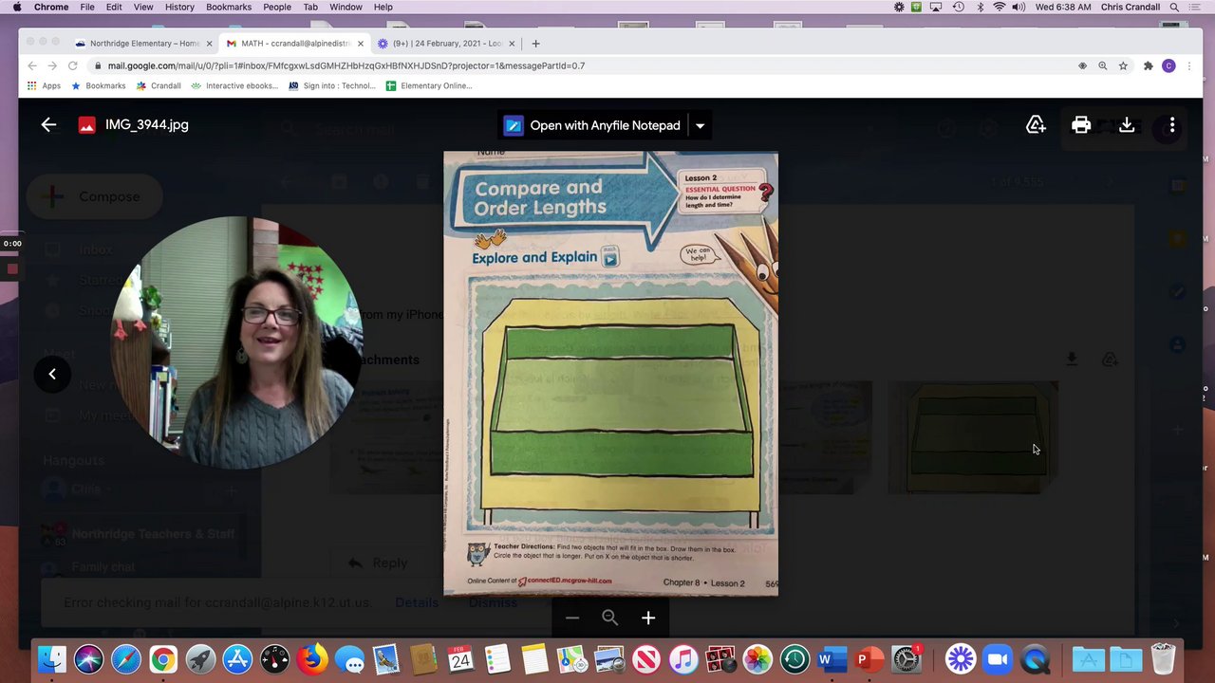
Task: Open the Edit menu
Action: [x=114, y=7]
